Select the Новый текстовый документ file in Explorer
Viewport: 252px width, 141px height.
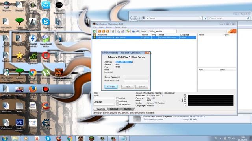157,117
